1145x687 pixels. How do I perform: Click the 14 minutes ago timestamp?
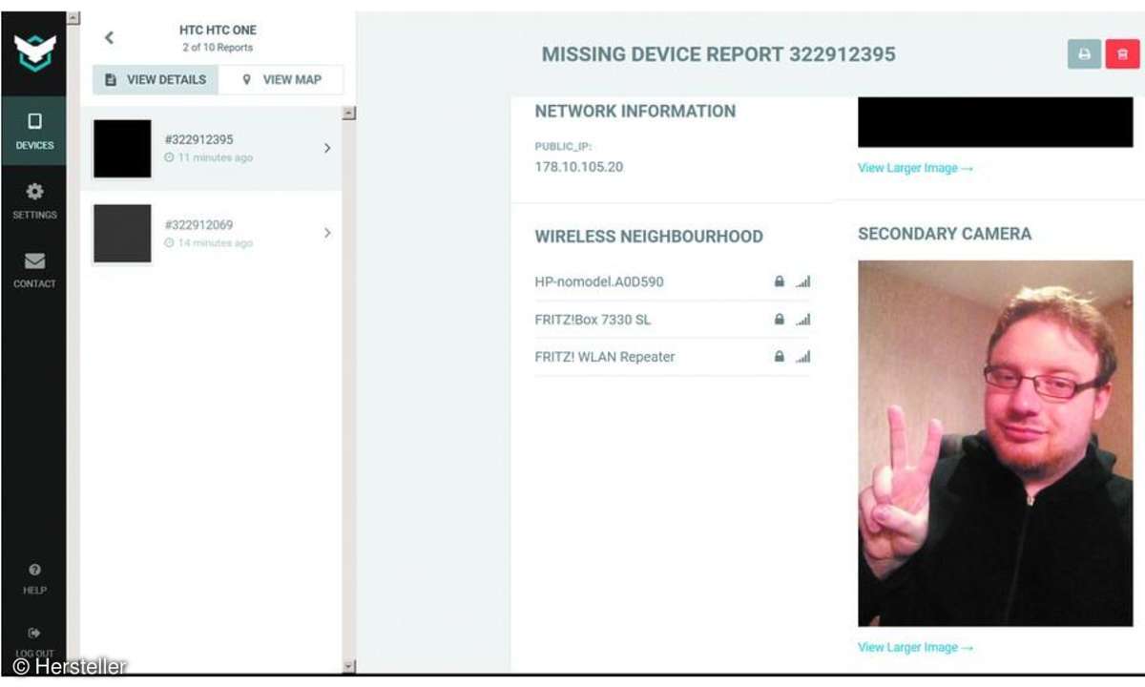coord(209,243)
